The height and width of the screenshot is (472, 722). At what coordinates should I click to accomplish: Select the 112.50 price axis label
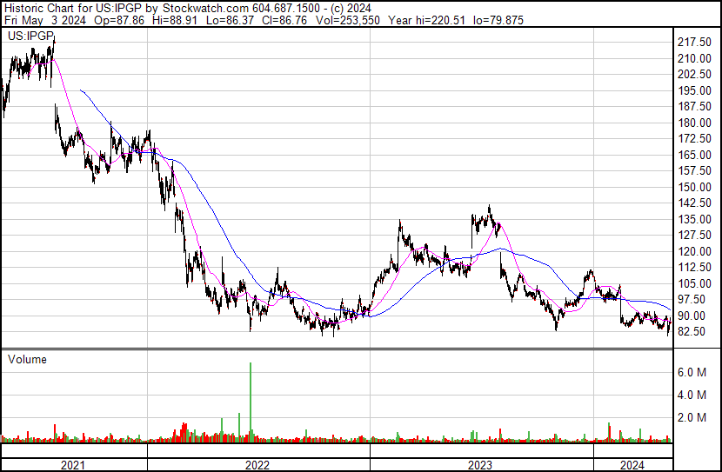(694, 267)
